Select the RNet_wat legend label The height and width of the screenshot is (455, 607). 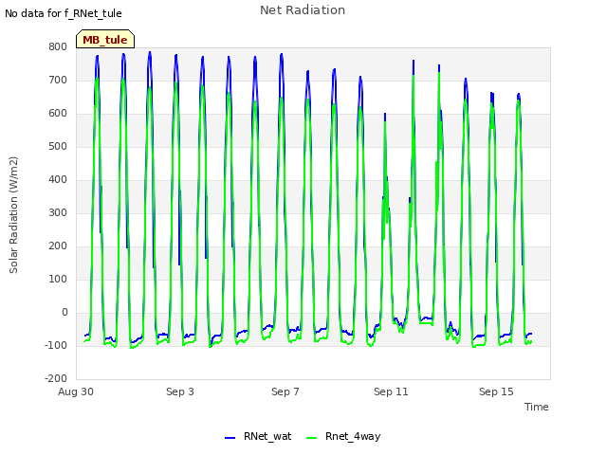(267, 436)
